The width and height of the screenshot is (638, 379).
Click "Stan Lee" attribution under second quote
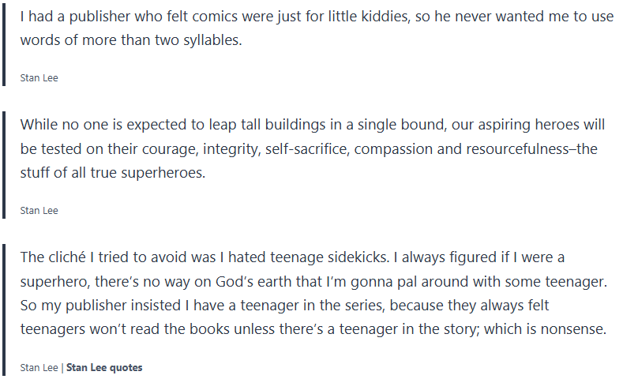[39, 210]
